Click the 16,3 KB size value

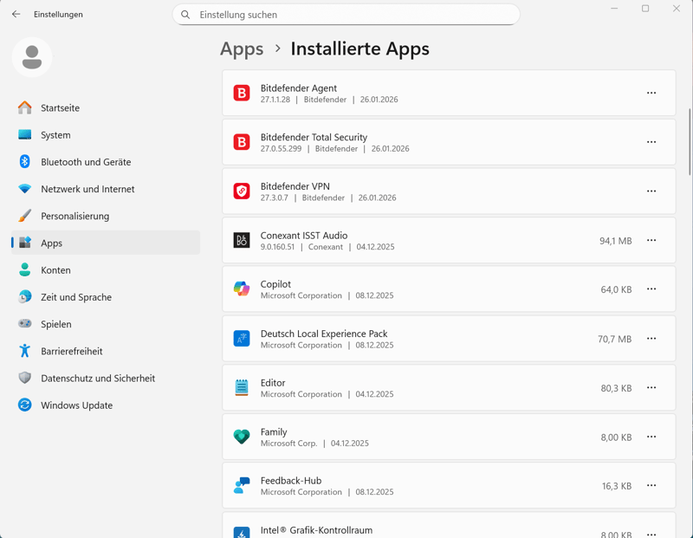(x=617, y=486)
